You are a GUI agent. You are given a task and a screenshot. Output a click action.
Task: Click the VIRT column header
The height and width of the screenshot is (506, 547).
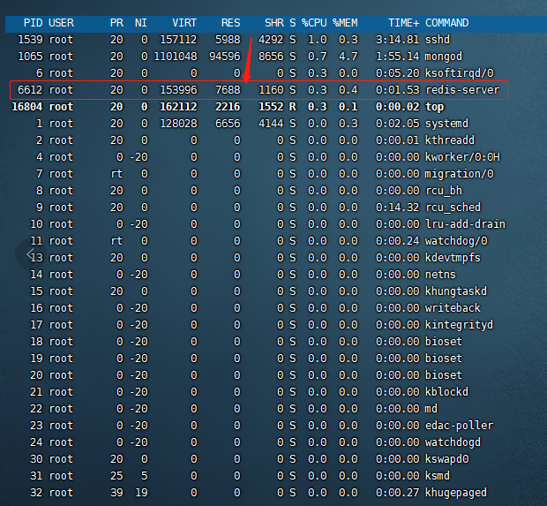(184, 23)
